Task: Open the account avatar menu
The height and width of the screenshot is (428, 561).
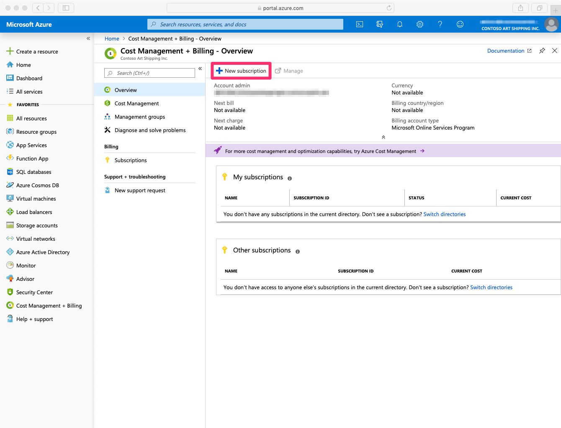Action: point(551,24)
